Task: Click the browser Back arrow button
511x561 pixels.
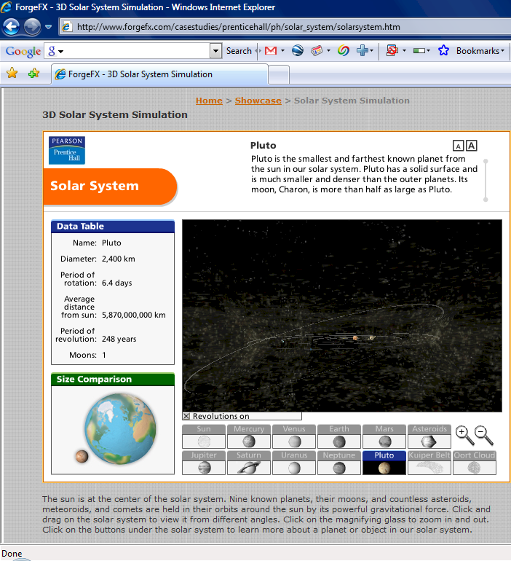Action: pyautogui.click(x=12, y=27)
